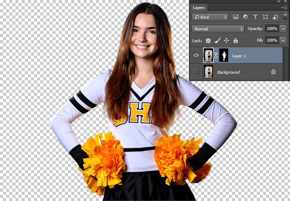The image size is (290, 201).
Task: Unlink mask chain icon on Layer 1
Action: click(216, 55)
